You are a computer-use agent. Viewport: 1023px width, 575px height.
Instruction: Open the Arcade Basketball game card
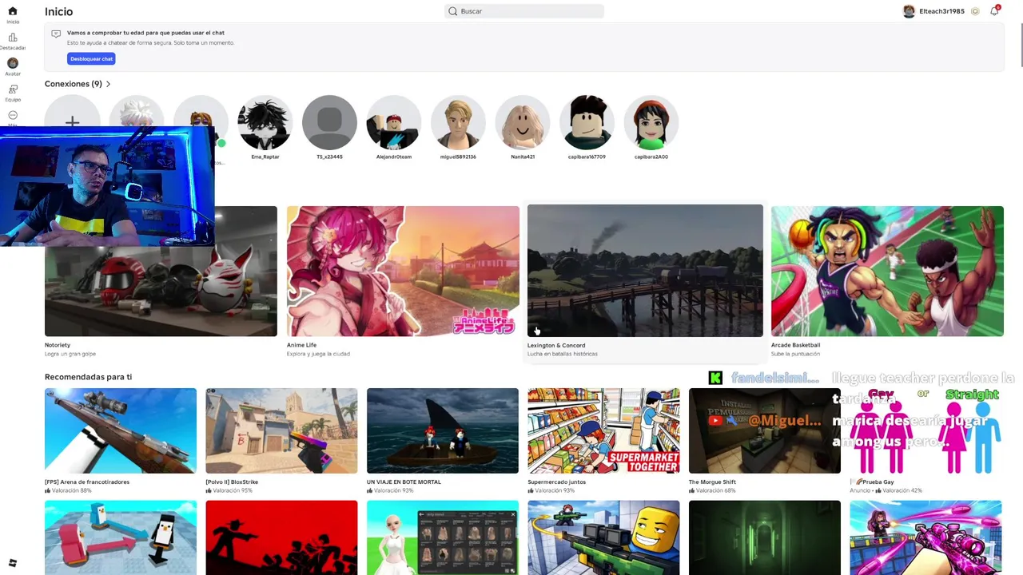887,282
